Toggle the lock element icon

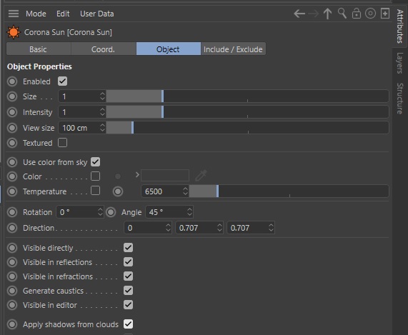(357, 14)
